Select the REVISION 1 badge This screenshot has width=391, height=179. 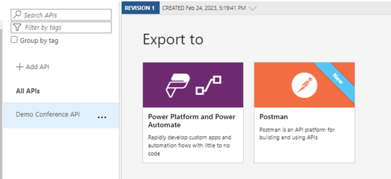click(140, 8)
